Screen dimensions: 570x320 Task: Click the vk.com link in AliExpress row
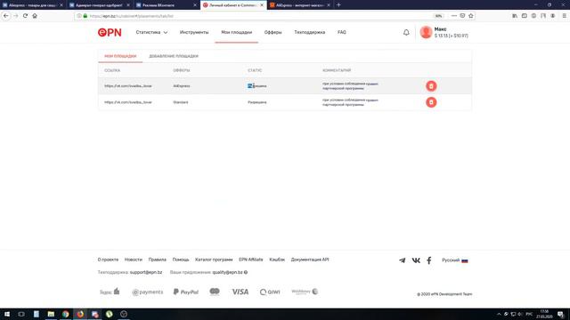(x=128, y=86)
